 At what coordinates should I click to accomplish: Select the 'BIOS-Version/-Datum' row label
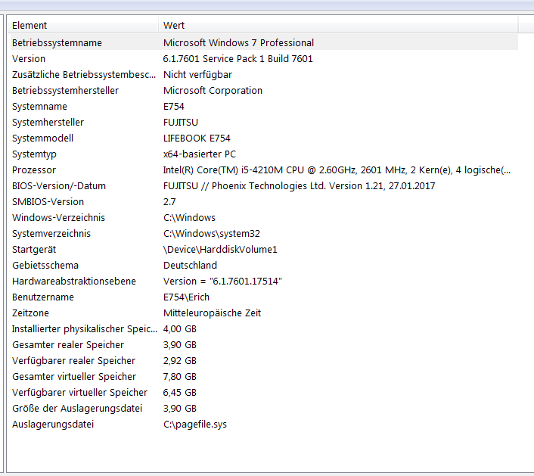tap(59, 186)
